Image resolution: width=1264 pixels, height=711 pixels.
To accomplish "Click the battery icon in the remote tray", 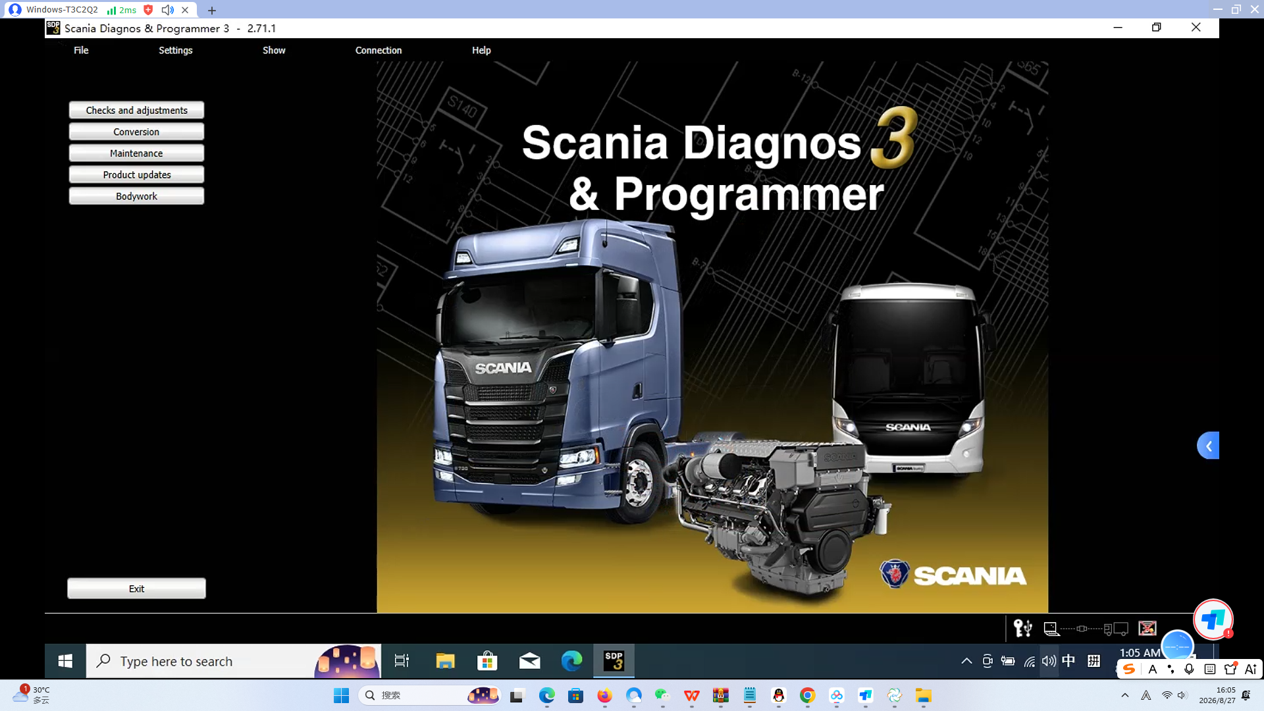I will [x=1008, y=661].
